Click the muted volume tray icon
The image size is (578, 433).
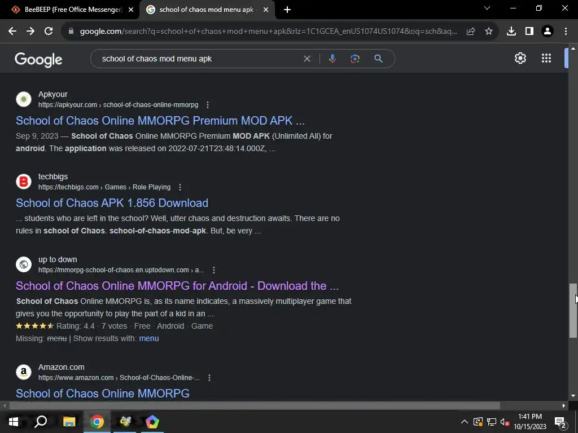click(x=504, y=422)
